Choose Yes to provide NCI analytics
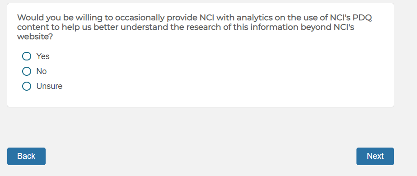The height and width of the screenshot is (176, 417). [x=27, y=56]
